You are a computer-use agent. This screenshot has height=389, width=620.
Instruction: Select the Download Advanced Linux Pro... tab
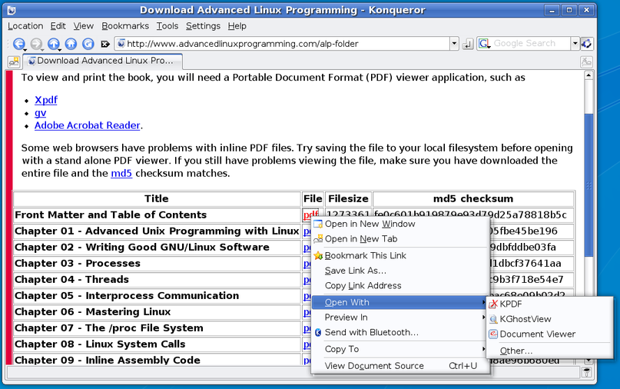click(103, 61)
